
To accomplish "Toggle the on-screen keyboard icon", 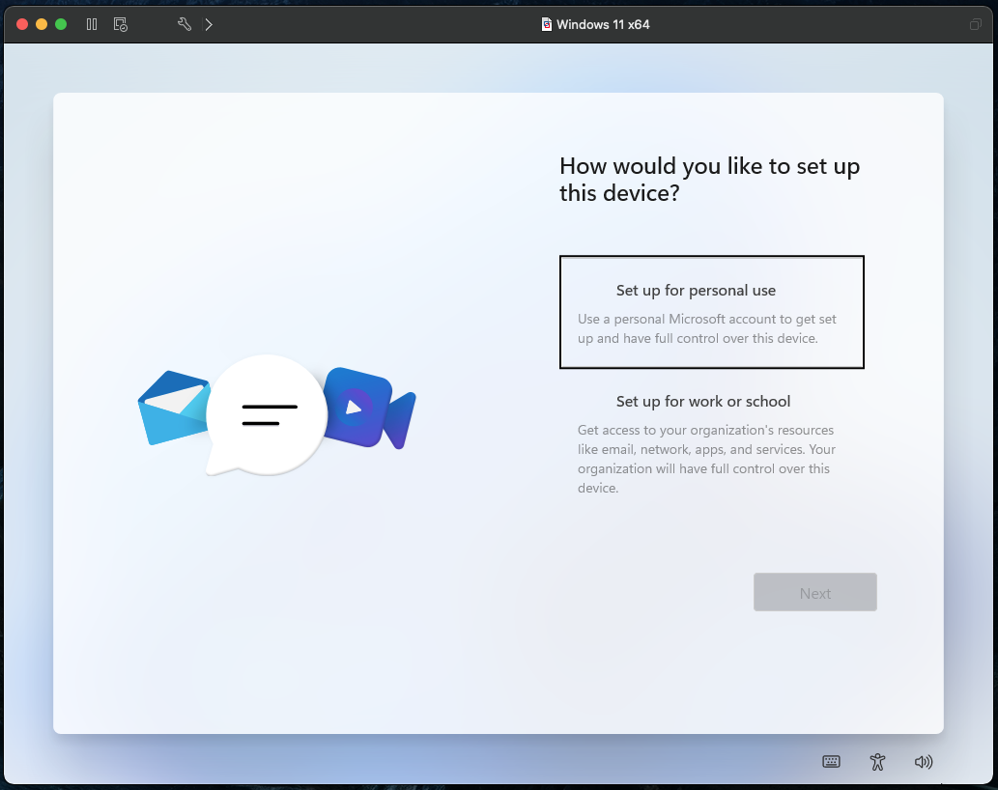I will [831, 761].
